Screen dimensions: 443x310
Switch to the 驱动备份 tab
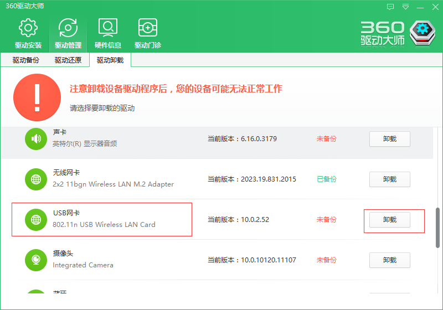(x=25, y=60)
